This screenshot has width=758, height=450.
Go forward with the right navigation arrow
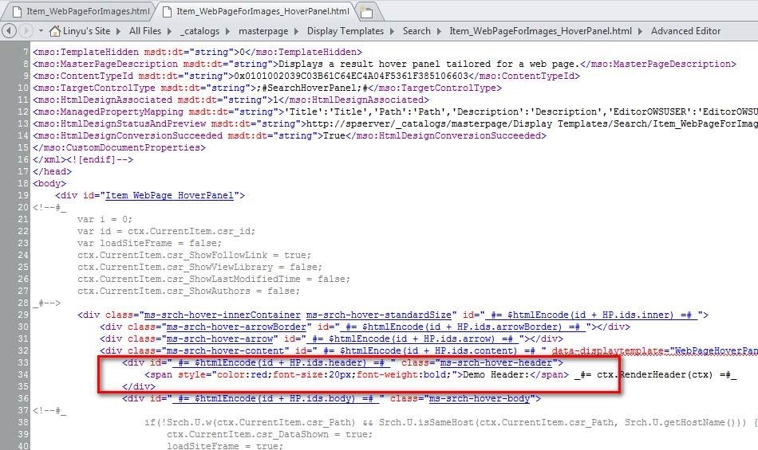(x=26, y=31)
